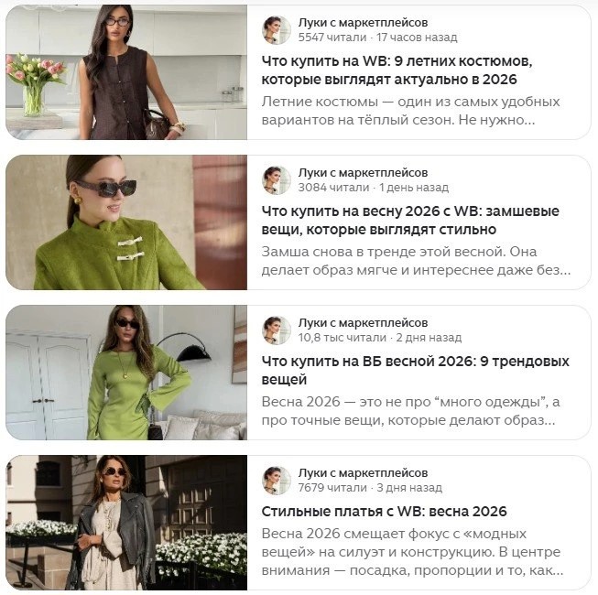The height and width of the screenshot is (595, 598).
Task: Open thumbnail of woman in green dress
Action: coord(126,373)
